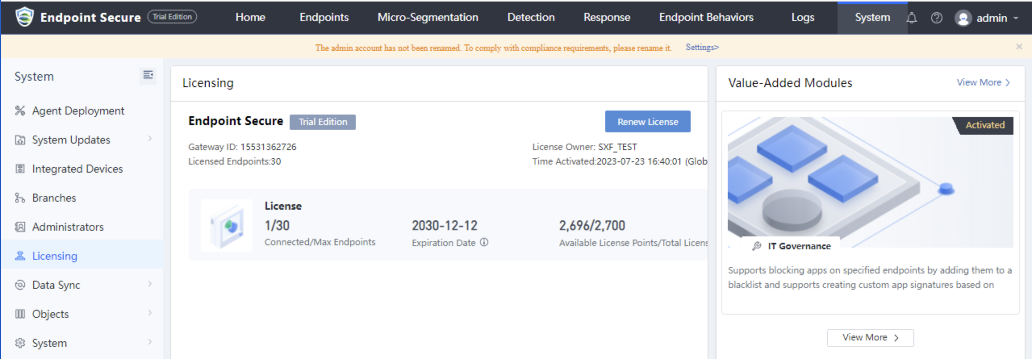The height and width of the screenshot is (359, 1032).
Task: Expand the Data Sync submenu chevron
Action: [150, 284]
